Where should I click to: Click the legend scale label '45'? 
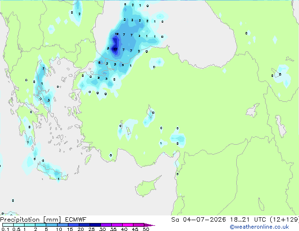(x=135, y=229)
